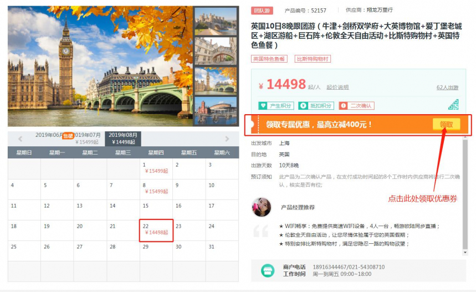Click the product manager avatar
The width and height of the screenshot is (476, 292).
(261, 207)
